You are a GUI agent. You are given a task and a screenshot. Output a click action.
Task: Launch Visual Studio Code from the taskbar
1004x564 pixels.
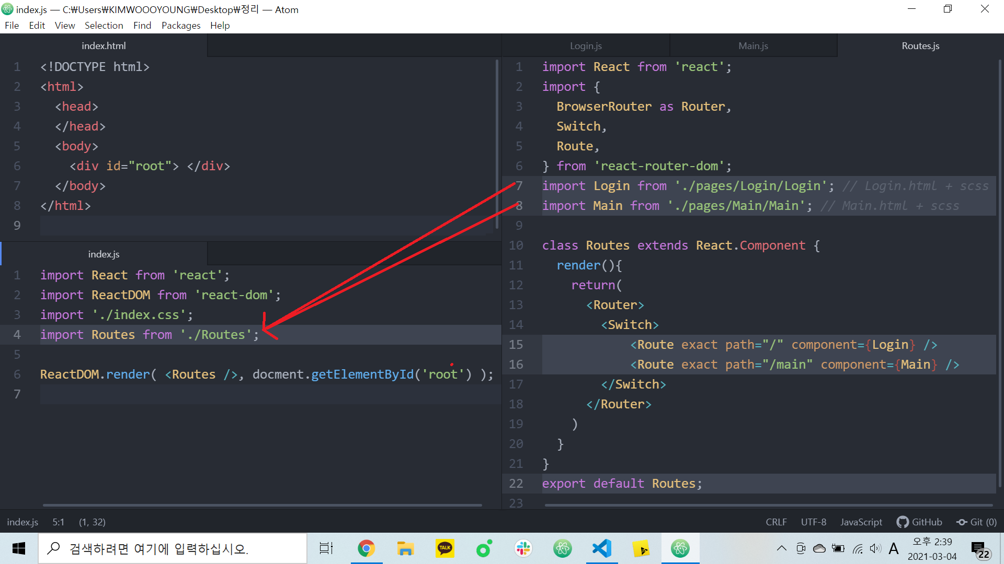(x=601, y=548)
